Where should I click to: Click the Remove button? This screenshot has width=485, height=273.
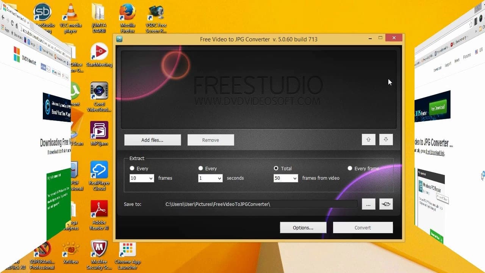coord(211,140)
